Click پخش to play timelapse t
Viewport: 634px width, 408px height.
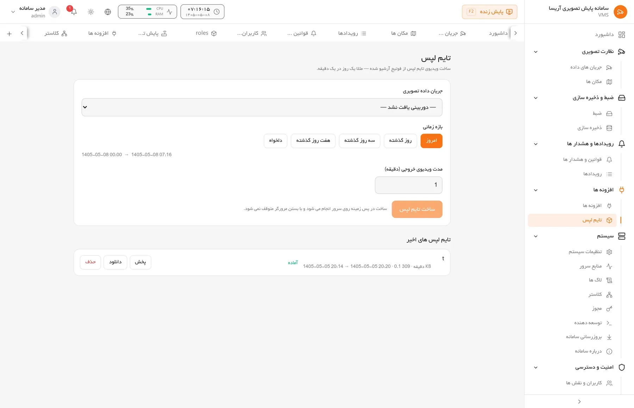click(x=141, y=262)
